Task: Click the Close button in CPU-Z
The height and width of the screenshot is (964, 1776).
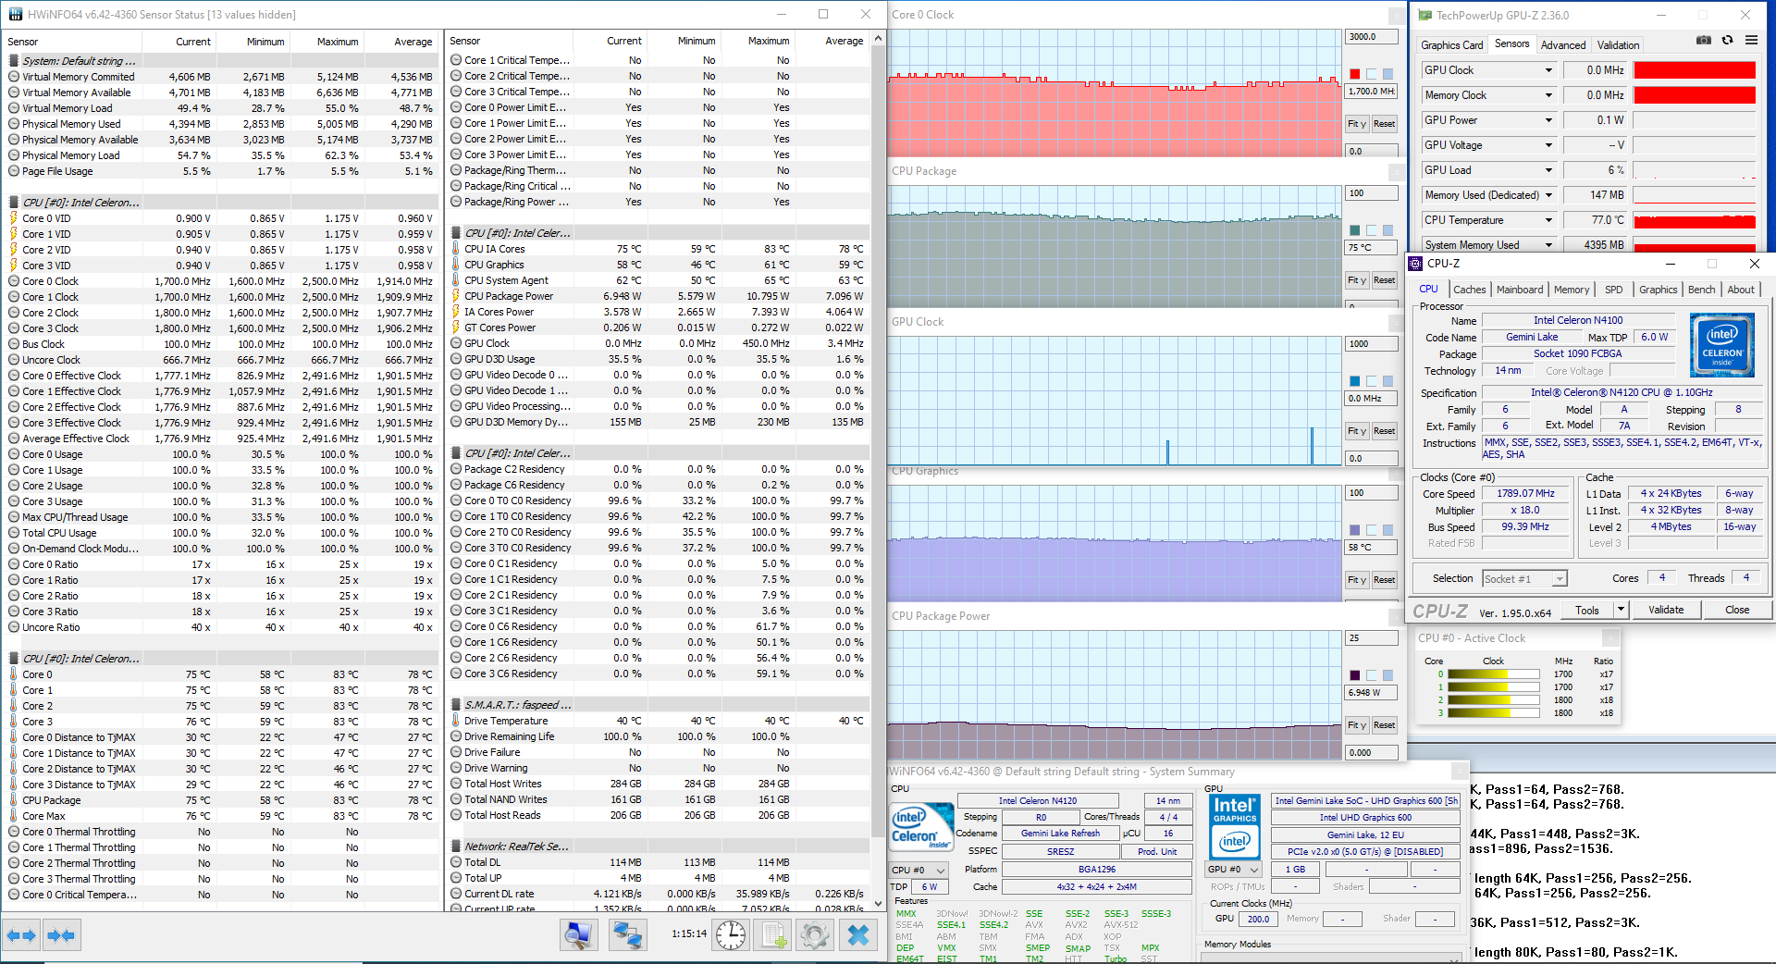Action: click(1737, 610)
